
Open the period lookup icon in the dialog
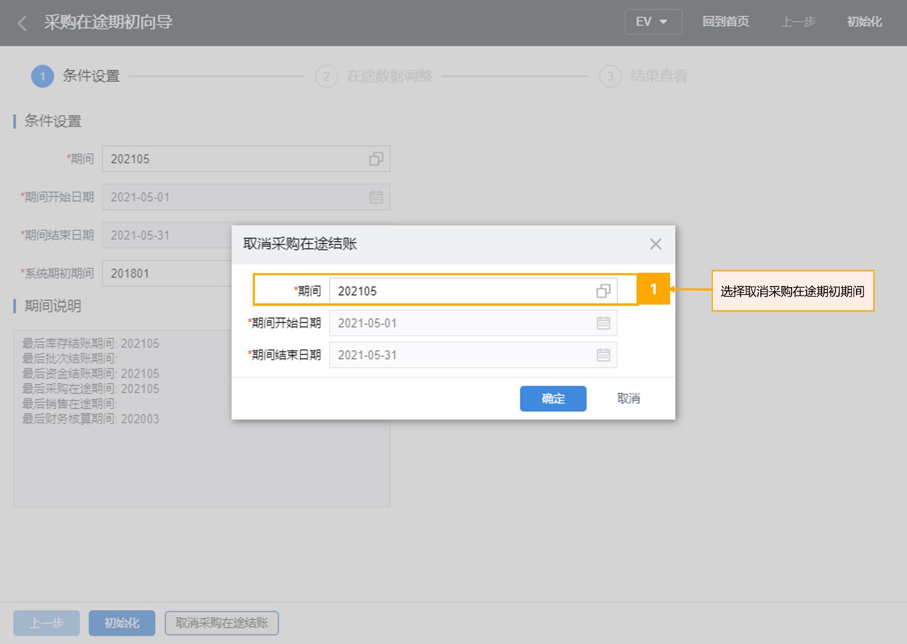603,291
